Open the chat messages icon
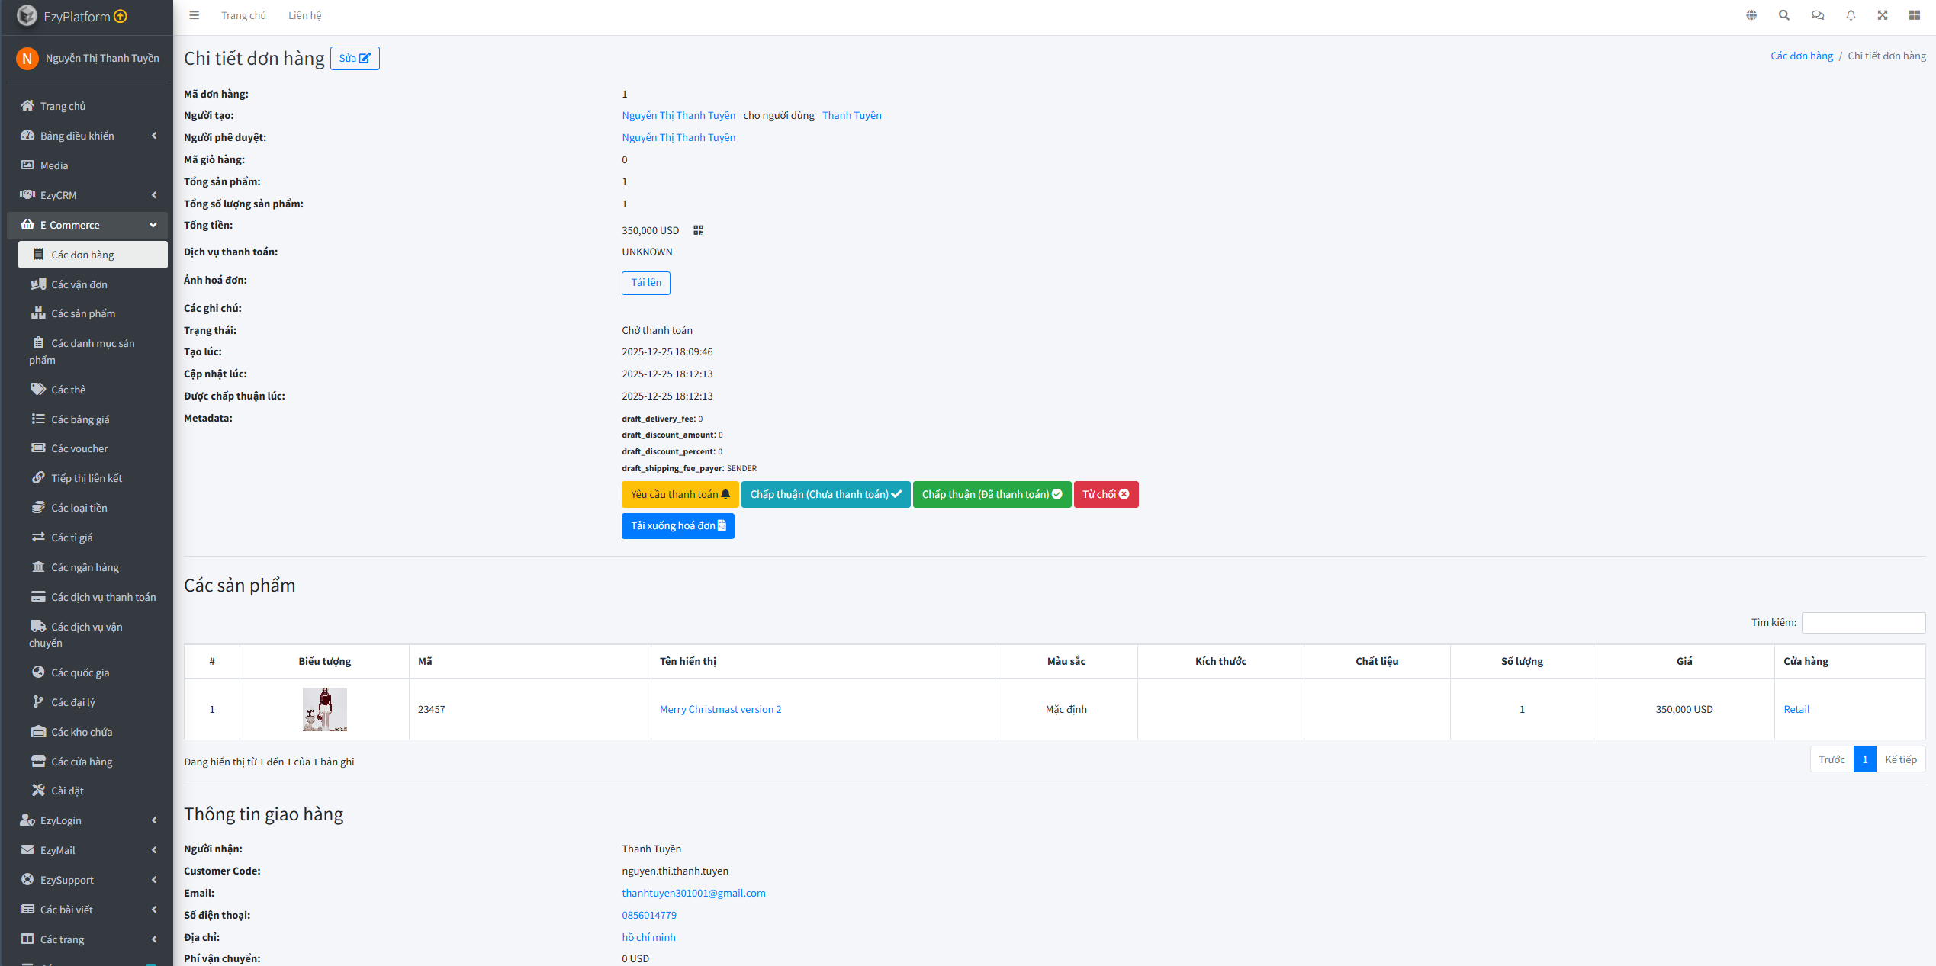Viewport: 1936px width, 966px height. click(1818, 15)
